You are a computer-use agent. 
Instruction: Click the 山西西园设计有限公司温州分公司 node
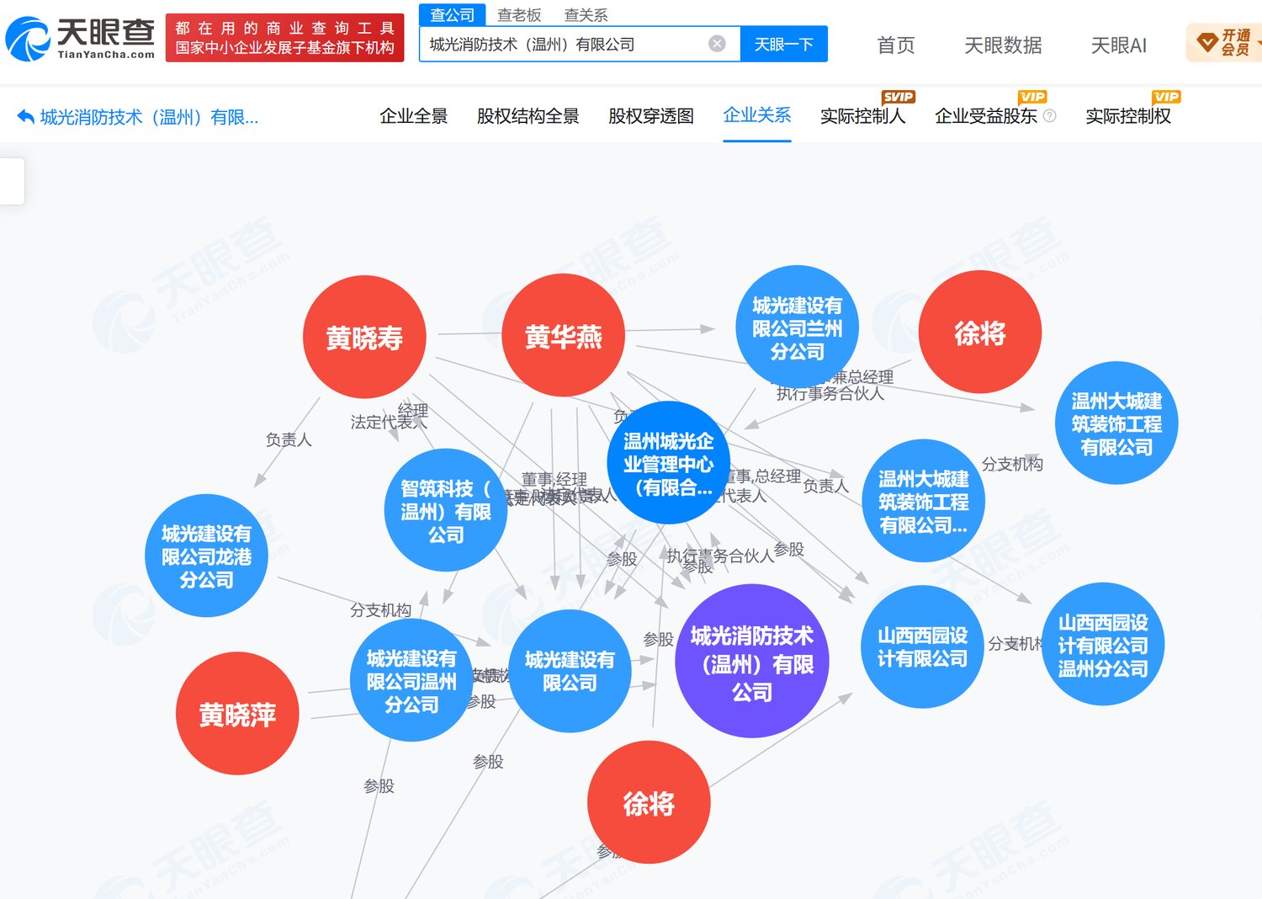point(1103,645)
